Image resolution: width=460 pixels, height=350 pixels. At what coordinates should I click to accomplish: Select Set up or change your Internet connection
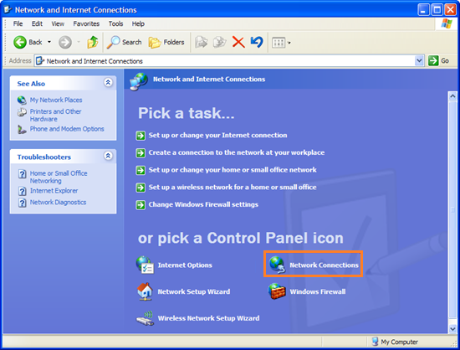[217, 136]
